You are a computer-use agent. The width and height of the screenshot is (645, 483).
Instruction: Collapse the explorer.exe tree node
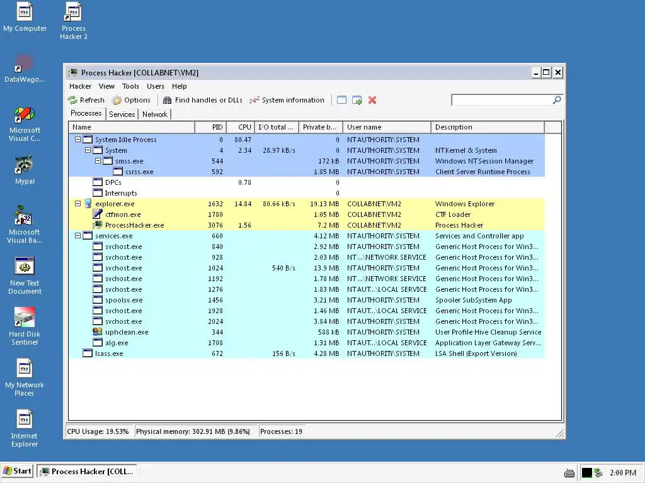[x=77, y=204]
